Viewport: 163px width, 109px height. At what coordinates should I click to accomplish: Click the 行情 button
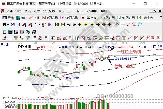8,18
